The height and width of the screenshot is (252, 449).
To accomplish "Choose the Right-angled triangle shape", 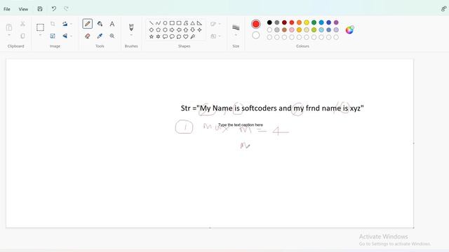I will pyautogui.click(x=199, y=23).
